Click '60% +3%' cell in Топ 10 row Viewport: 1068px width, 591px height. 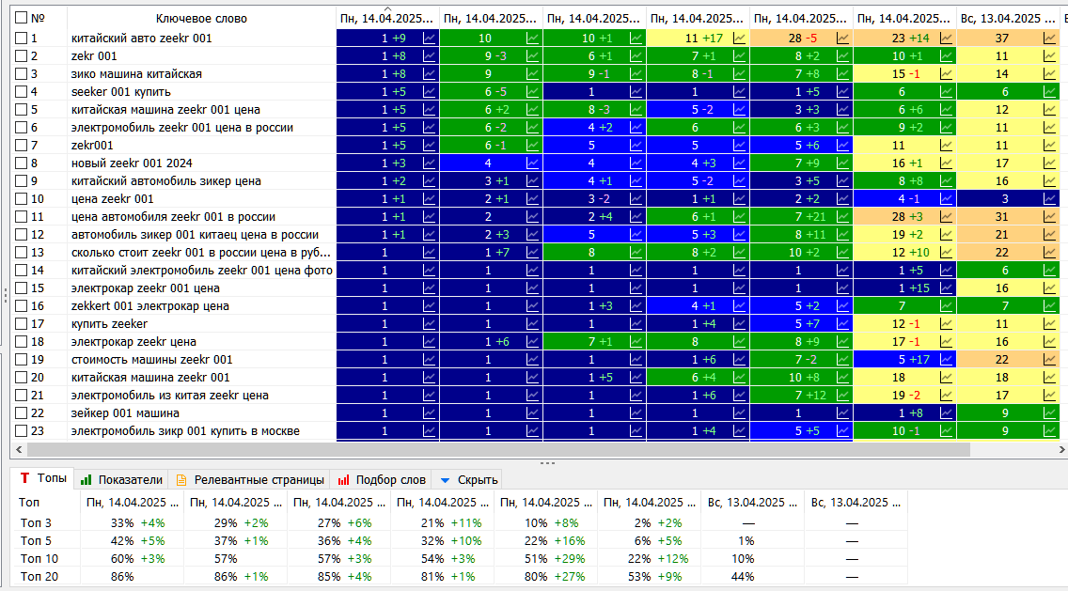(x=136, y=558)
